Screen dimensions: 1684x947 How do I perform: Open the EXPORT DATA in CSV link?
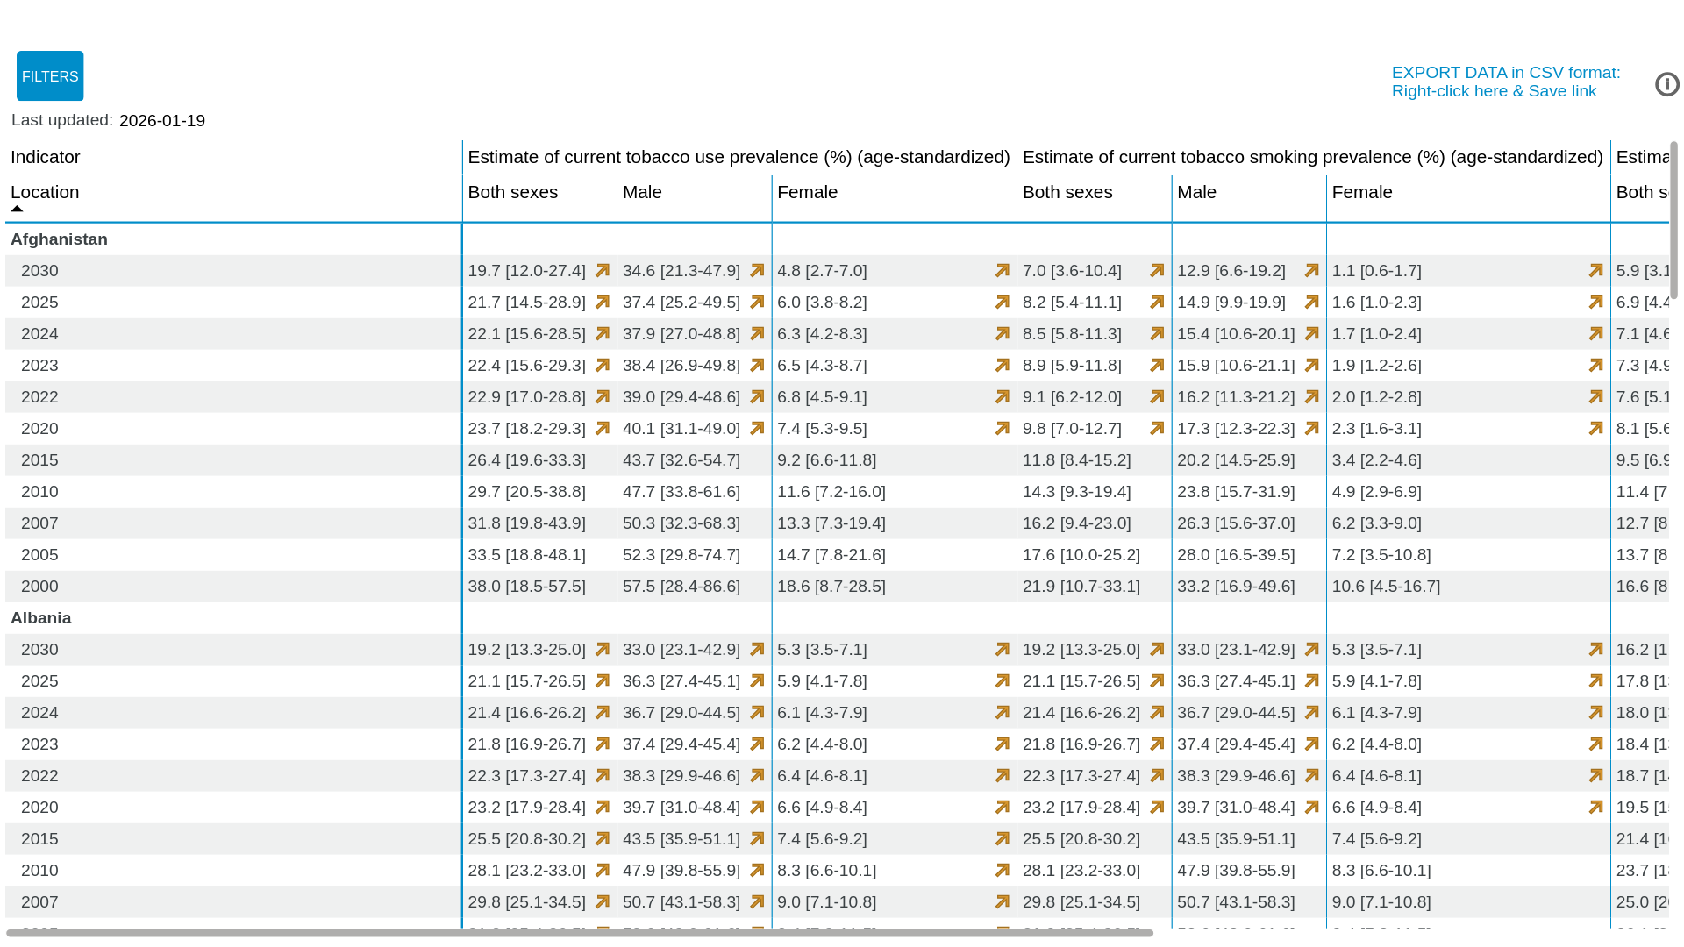[1506, 82]
